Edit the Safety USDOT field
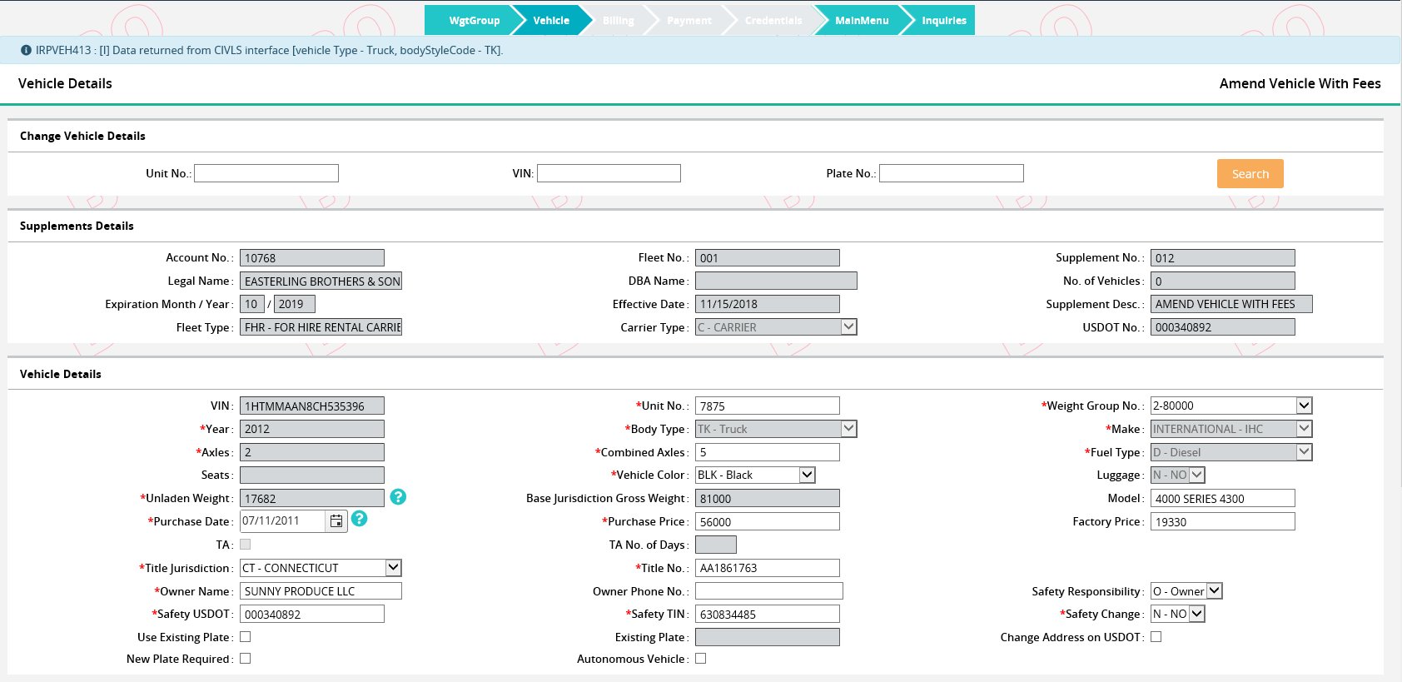This screenshot has width=1402, height=682. point(312,614)
